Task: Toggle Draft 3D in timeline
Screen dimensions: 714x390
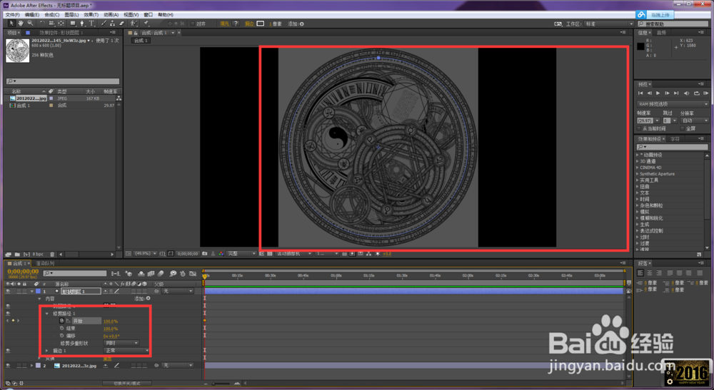Action: [129, 274]
